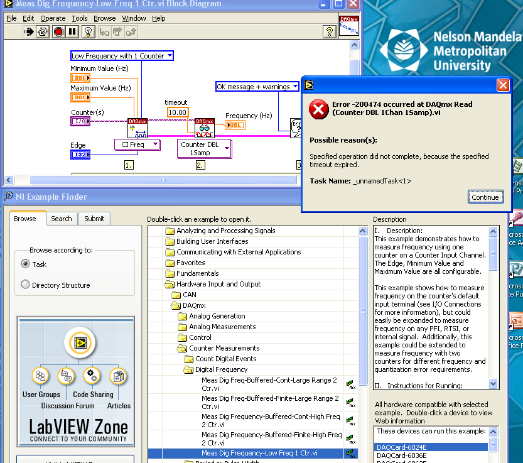Viewport: 523px width, 463px height.
Task: Click the horizontal scrollbar thumb in block diagram
Action: click(x=163, y=180)
